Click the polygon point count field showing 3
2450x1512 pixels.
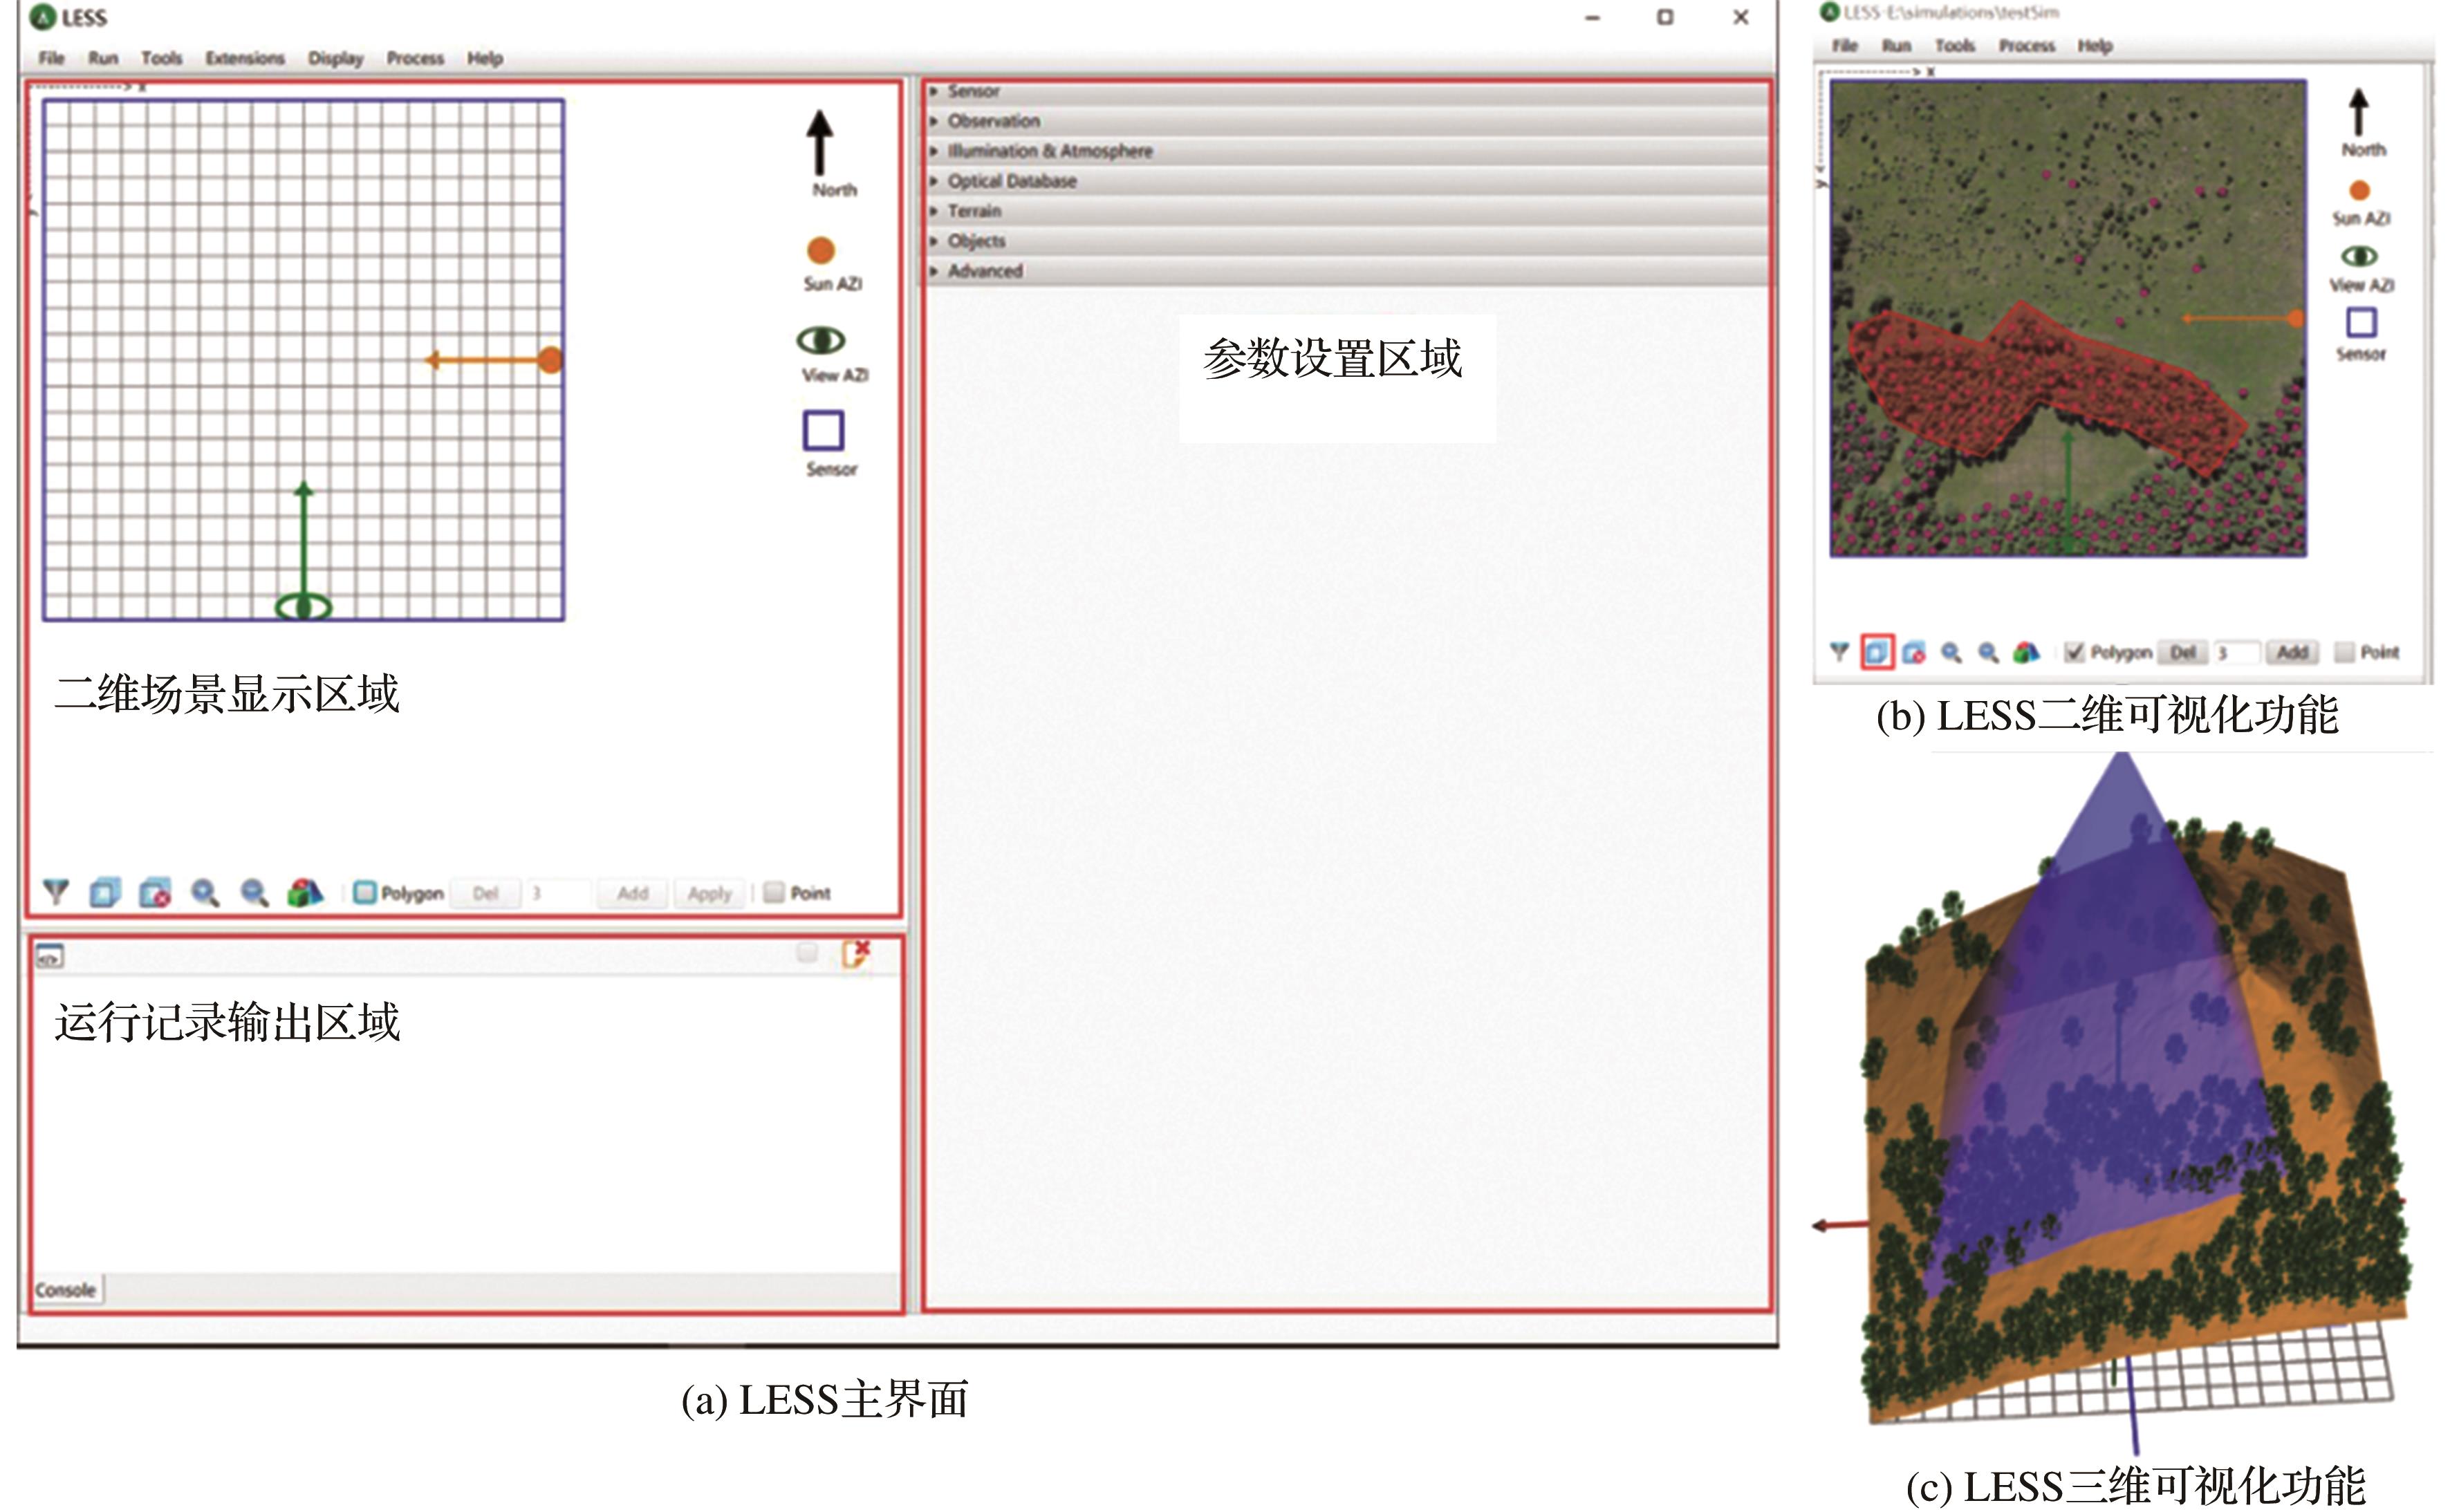[558, 892]
